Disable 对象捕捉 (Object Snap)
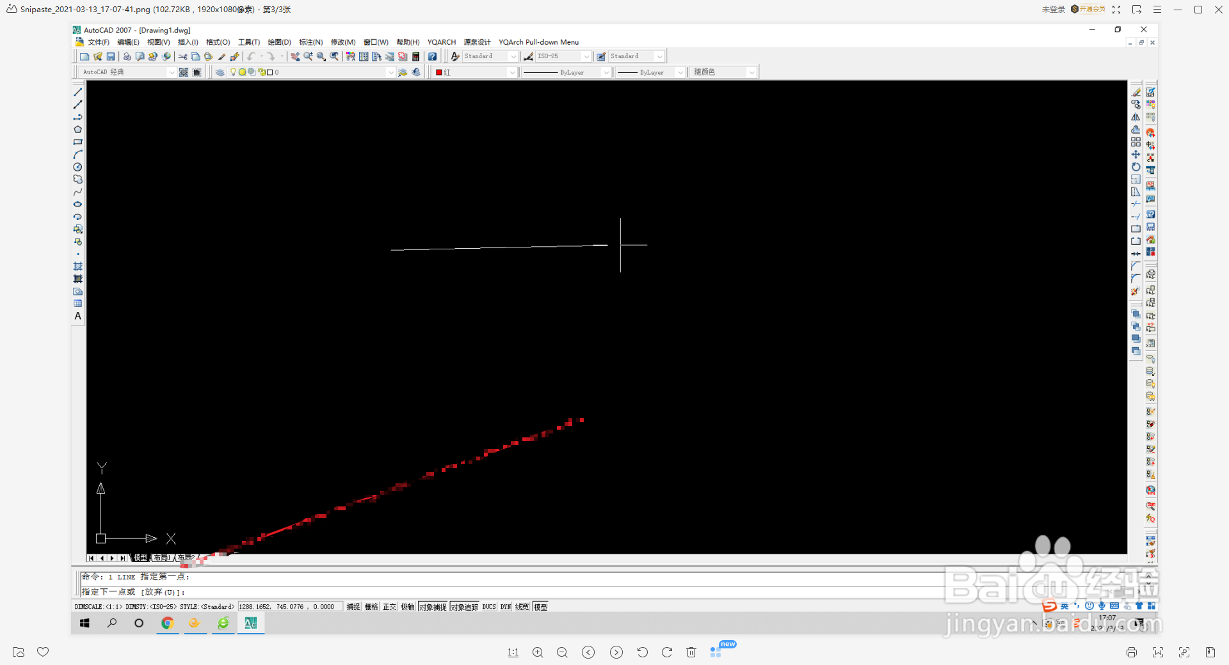This screenshot has width=1229, height=665. [433, 607]
